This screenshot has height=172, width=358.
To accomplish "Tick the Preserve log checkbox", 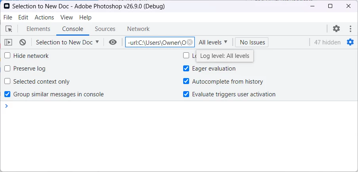I will pyautogui.click(x=8, y=69).
